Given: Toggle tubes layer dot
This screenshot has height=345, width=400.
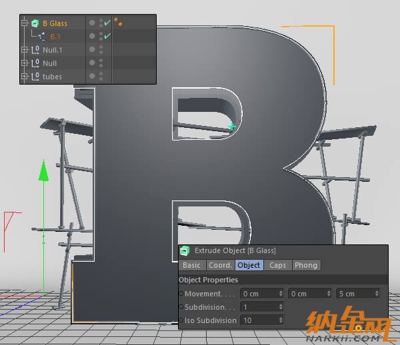Looking at the screenshot, I should (92, 76).
